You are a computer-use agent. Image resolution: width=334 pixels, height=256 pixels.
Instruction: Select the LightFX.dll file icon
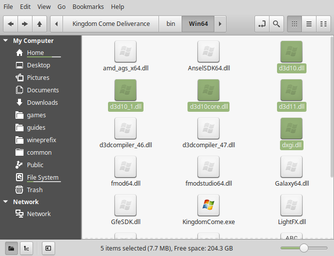tap(291, 205)
